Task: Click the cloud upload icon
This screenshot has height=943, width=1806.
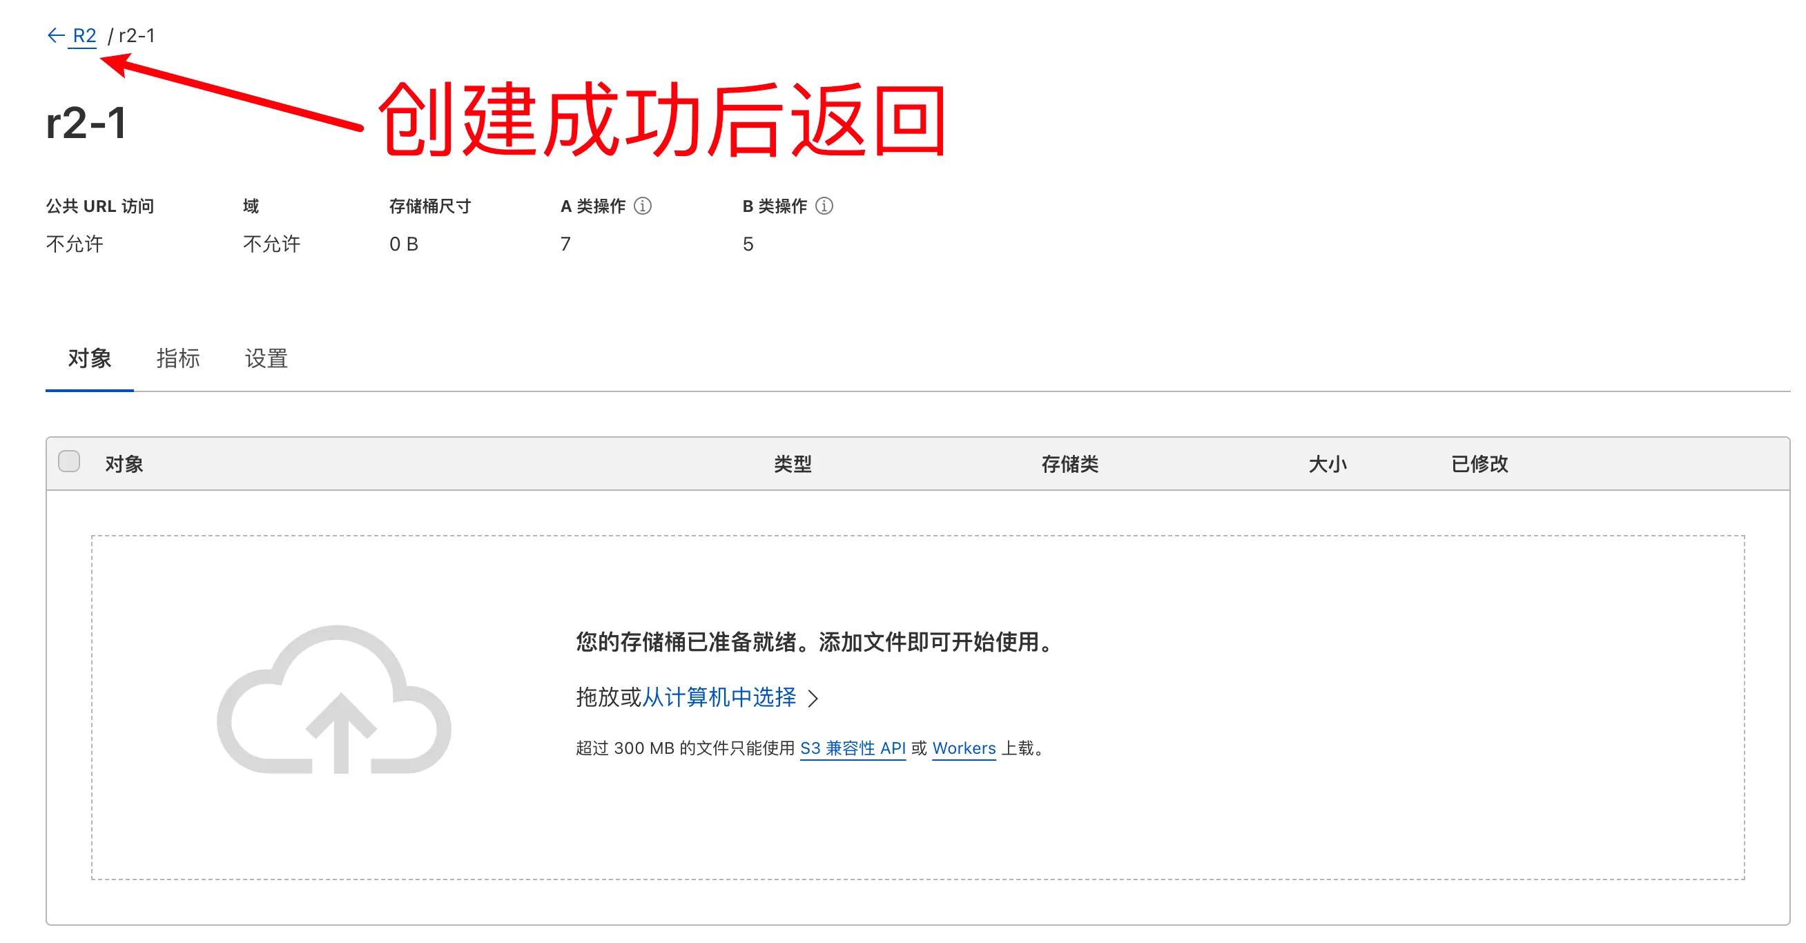Action: click(x=333, y=700)
